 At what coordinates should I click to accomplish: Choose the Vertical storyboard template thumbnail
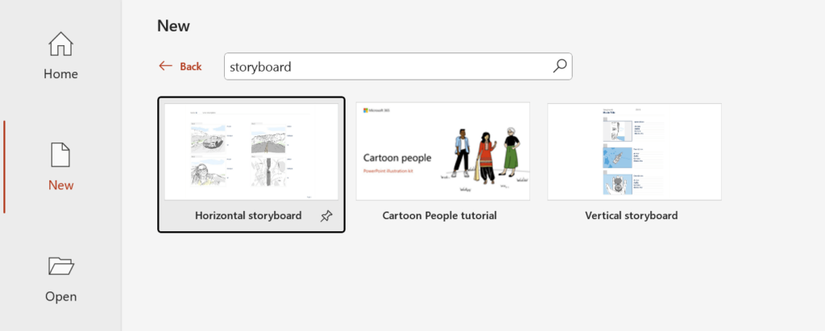tap(634, 151)
